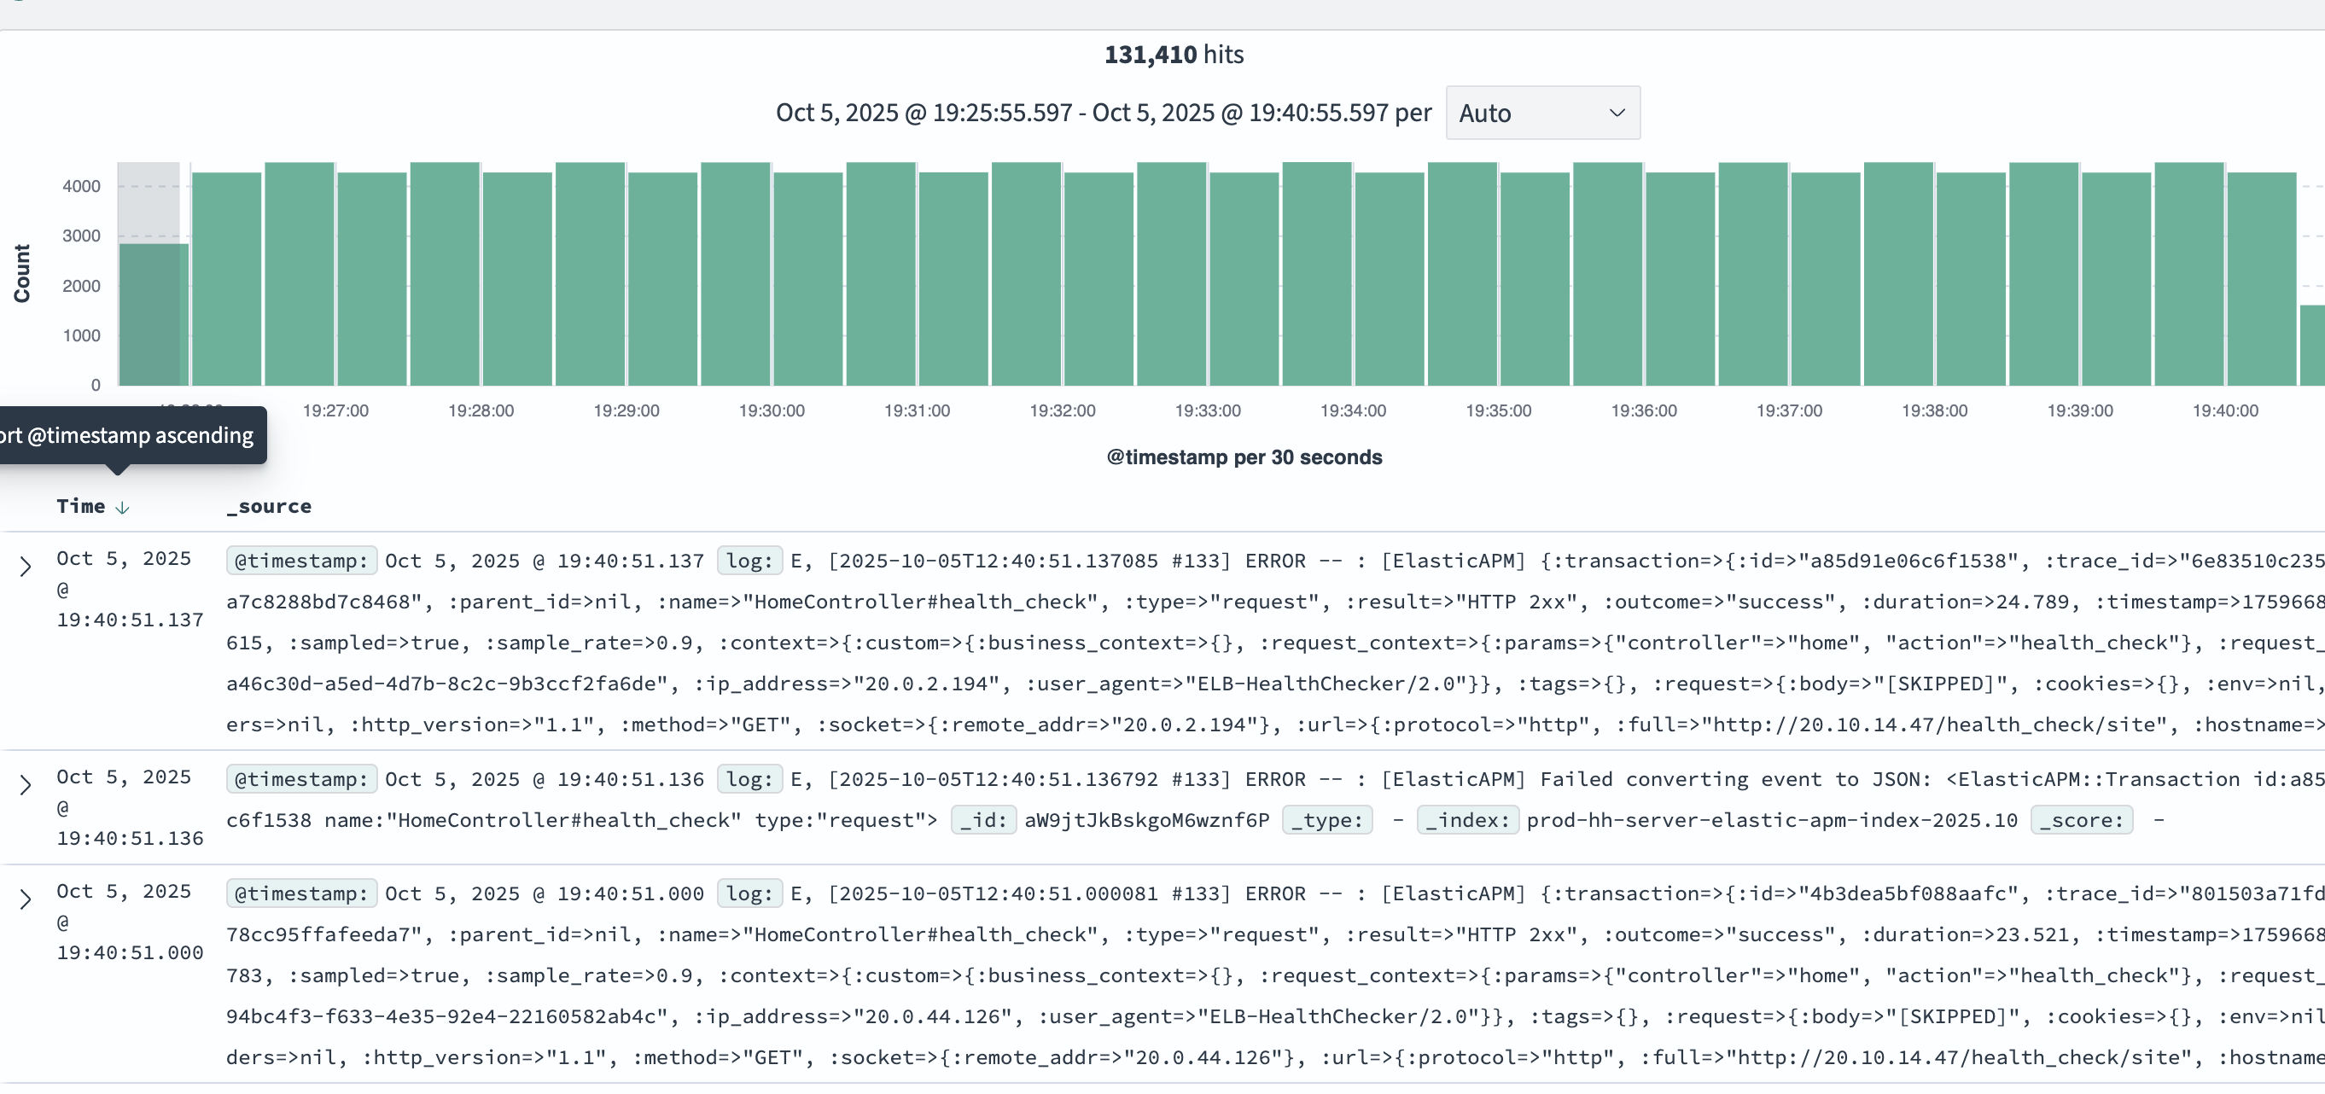Select the highlighted first histogram bar
The image size is (2325, 1094).
pos(154,313)
